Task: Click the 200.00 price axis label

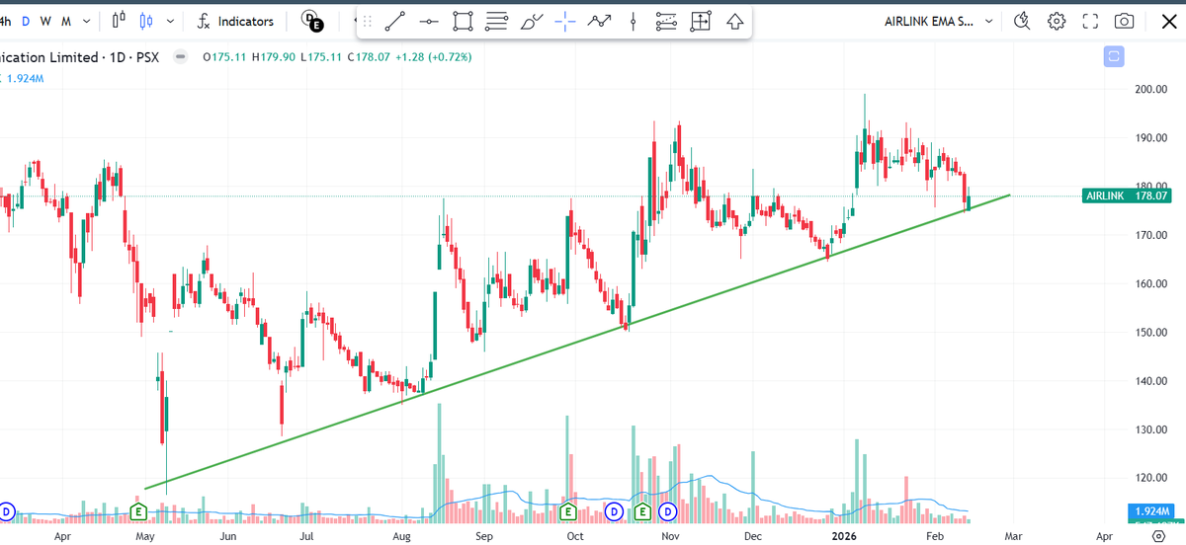Action: 1150,89
